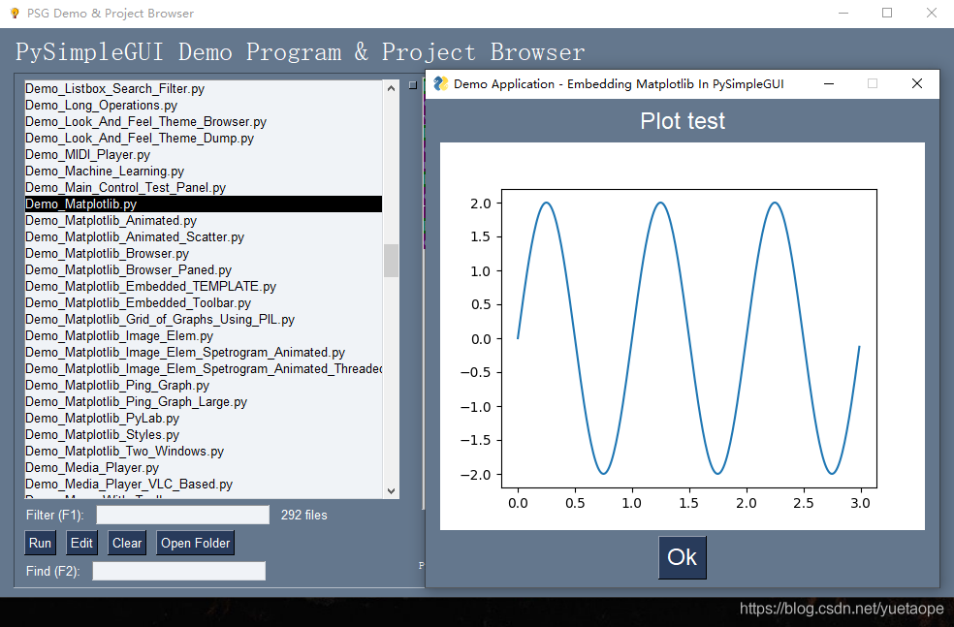Click the file list scroll up arrow

392,89
